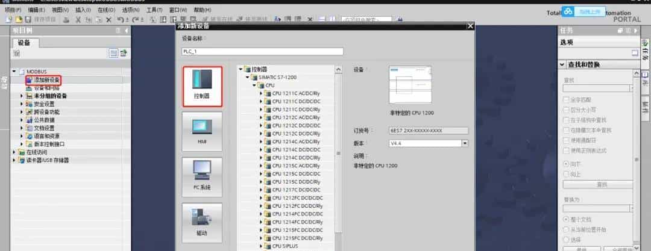
Task: Enable the 在子结构中查找 checkbox
Action: (565, 120)
